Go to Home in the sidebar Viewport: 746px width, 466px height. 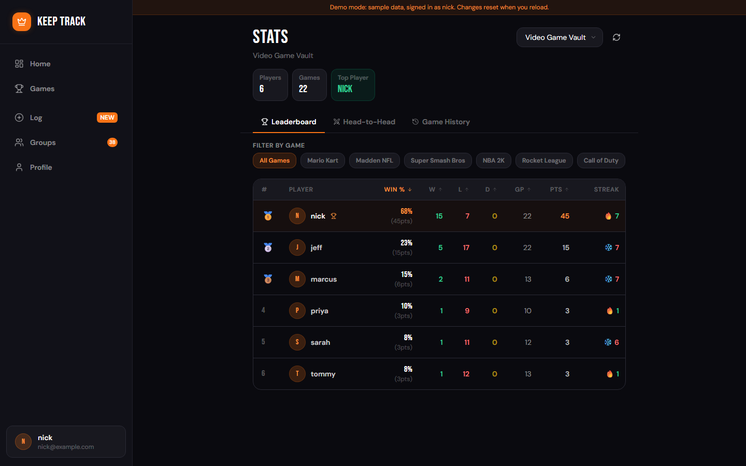66,64
